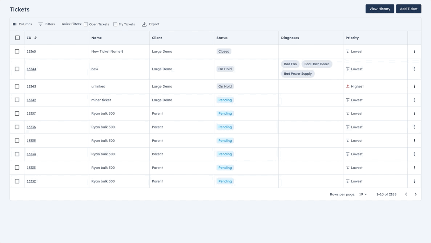Click the Add Ticket button
This screenshot has width=431, height=243.
pyautogui.click(x=408, y=9)
